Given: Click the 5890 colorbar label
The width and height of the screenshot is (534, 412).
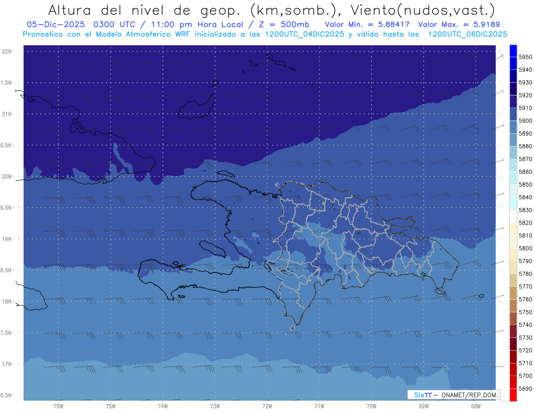Looking at the screenshot, I should (526, 133).
